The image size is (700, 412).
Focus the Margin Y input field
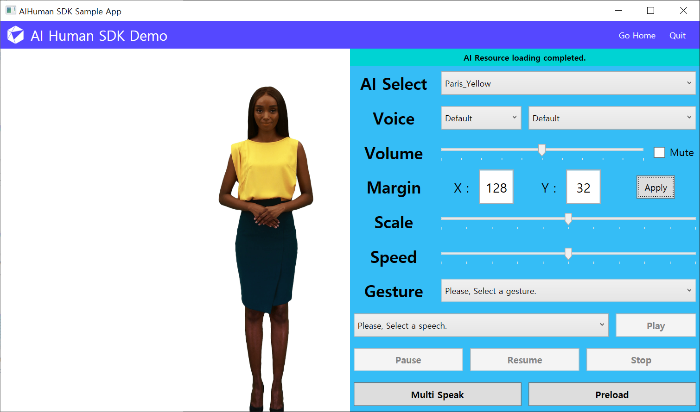(583, 187)
